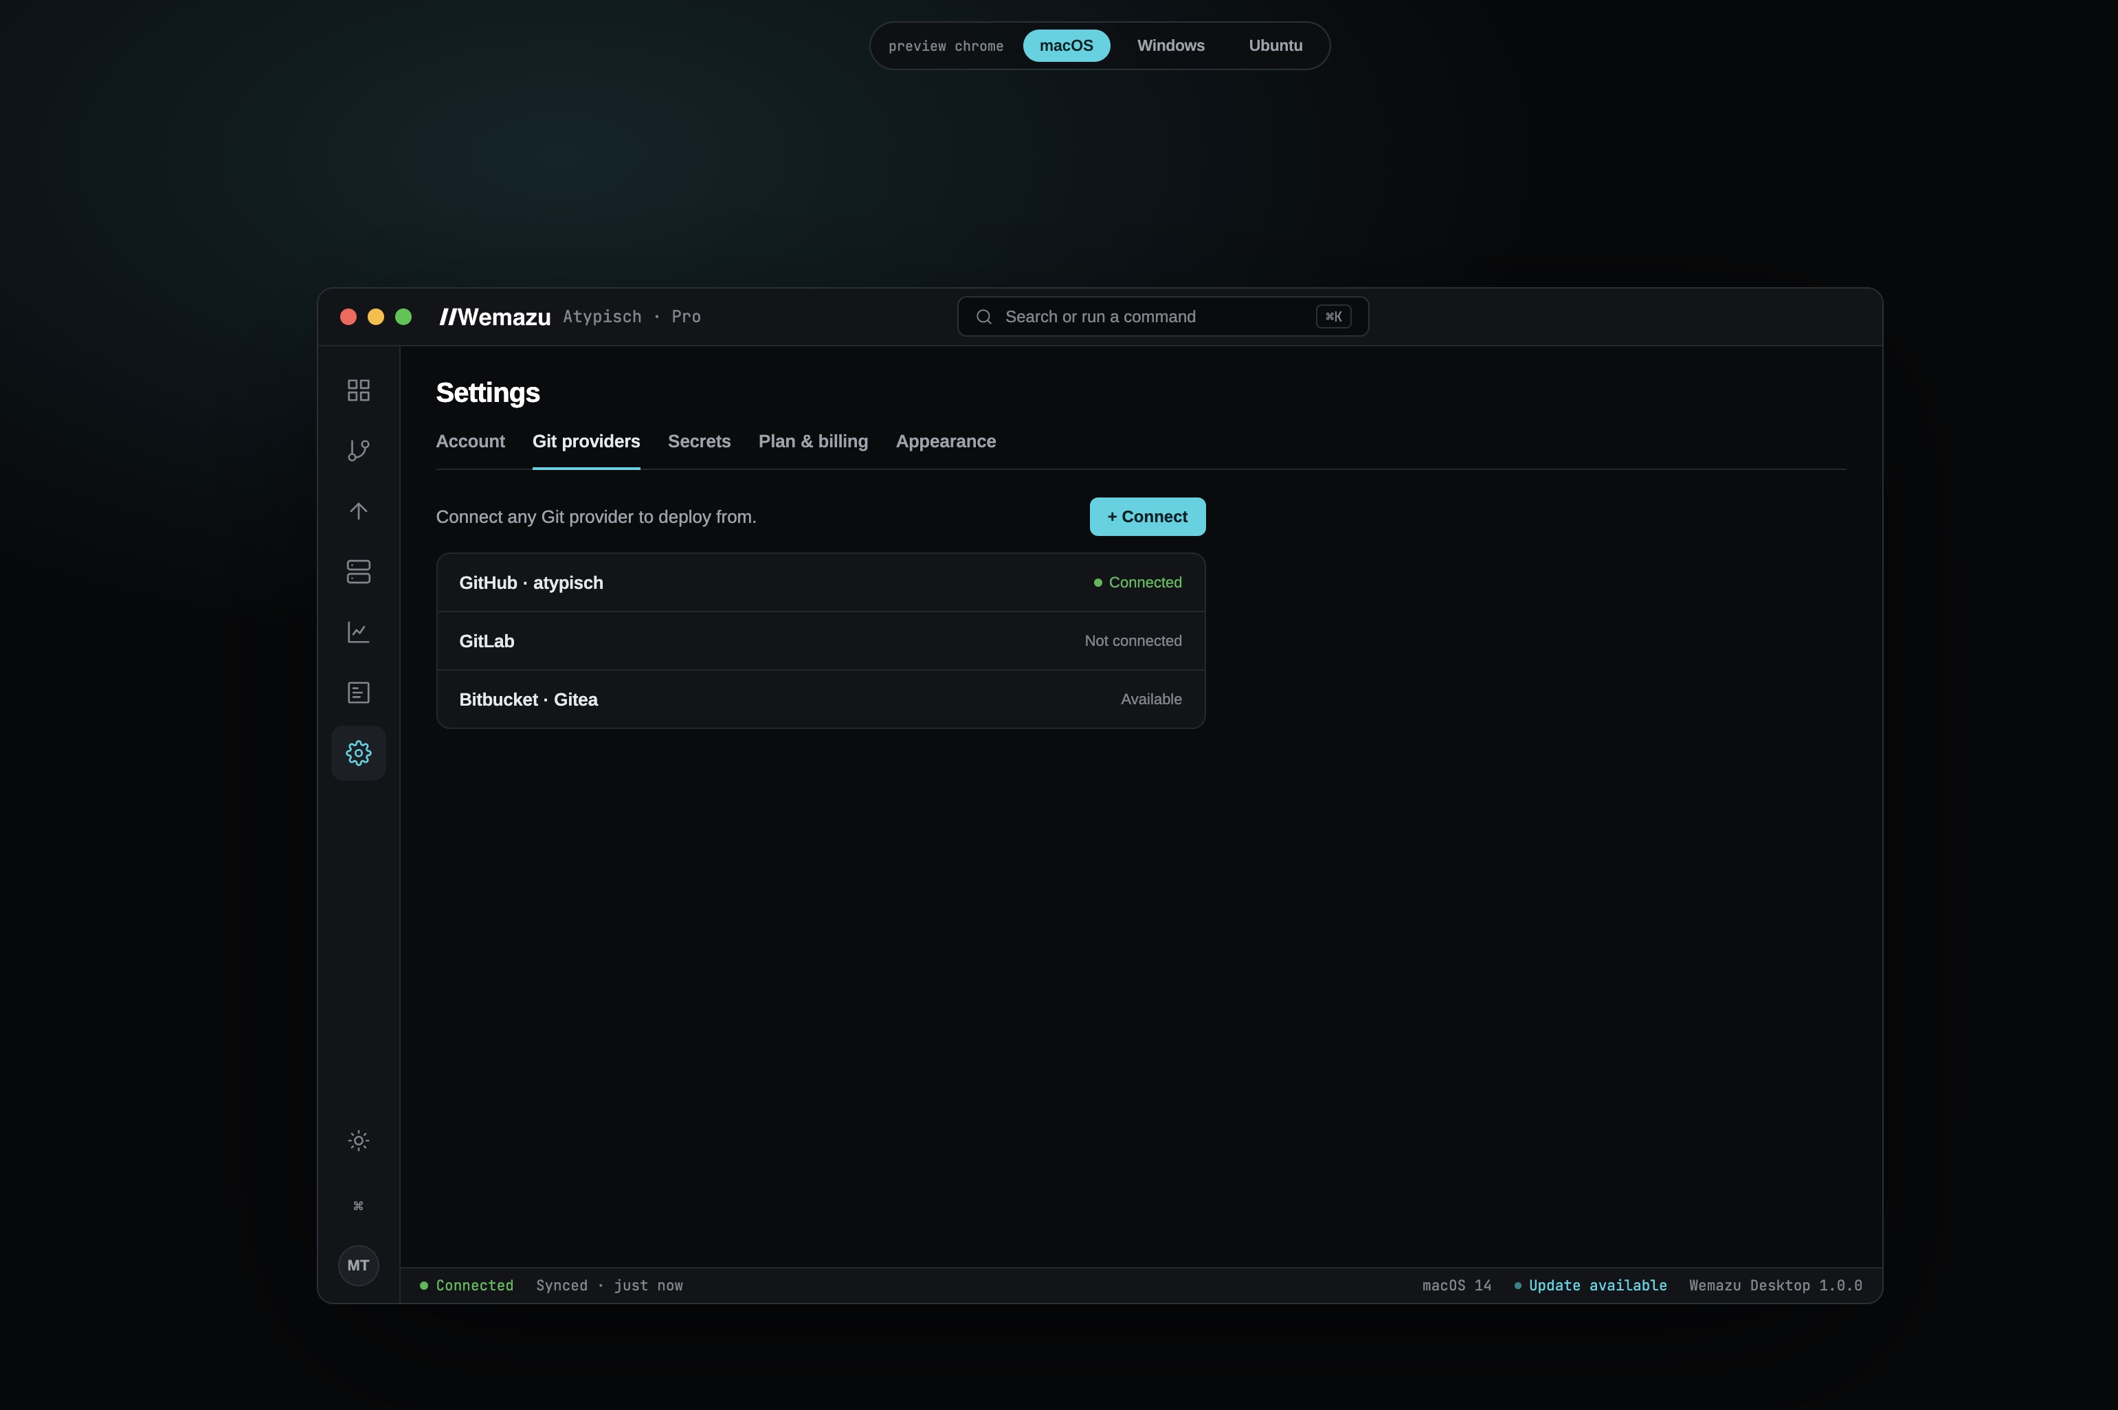Screen dimensions: 2118x1410
Task: Open the Plan & billing tab
Action: [x=813, y=442]
